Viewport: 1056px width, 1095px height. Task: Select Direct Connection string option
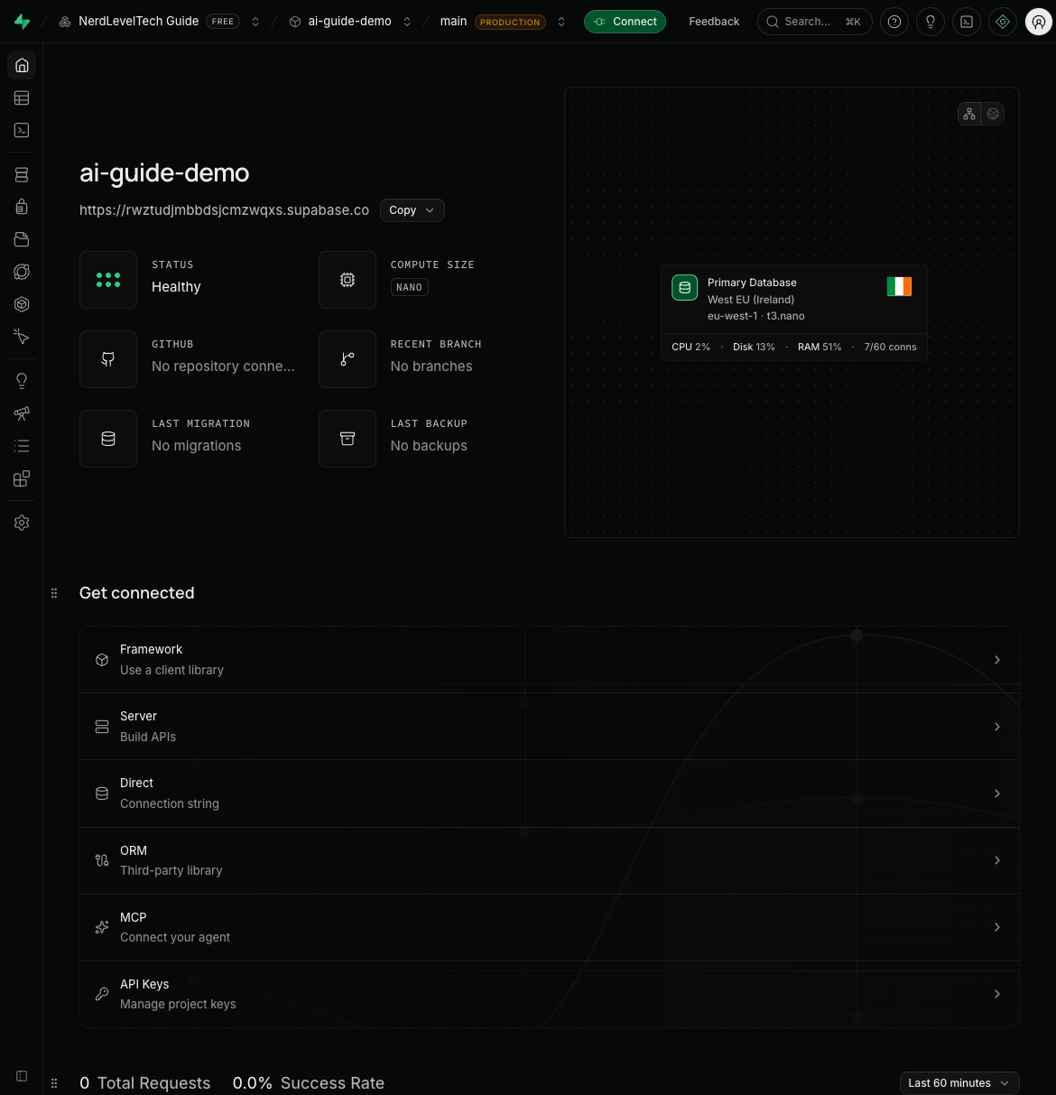click(x=550, y=793)
